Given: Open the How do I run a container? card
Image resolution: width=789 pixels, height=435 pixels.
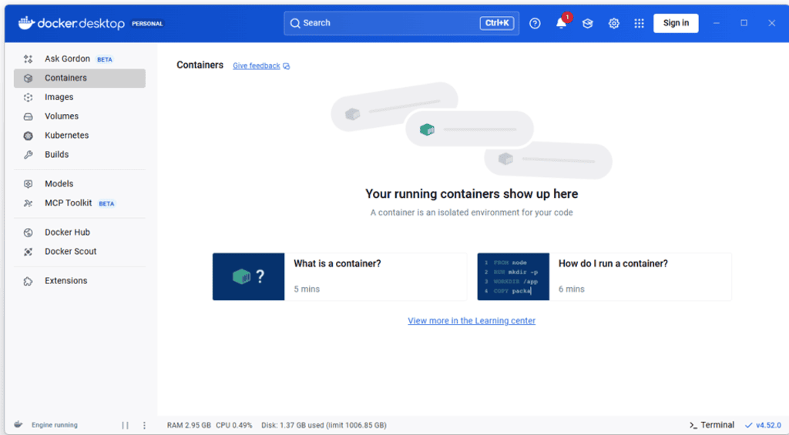Looking at the screenshot, I should (x=604, y=276).
